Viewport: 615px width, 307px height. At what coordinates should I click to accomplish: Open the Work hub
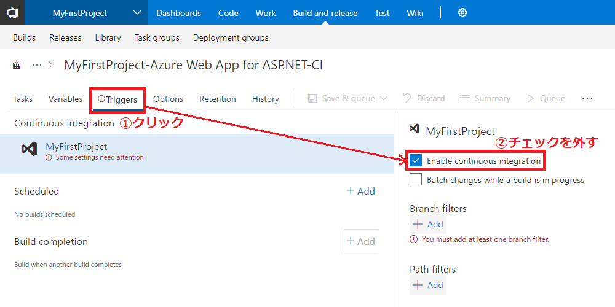(x=266, y=13)
